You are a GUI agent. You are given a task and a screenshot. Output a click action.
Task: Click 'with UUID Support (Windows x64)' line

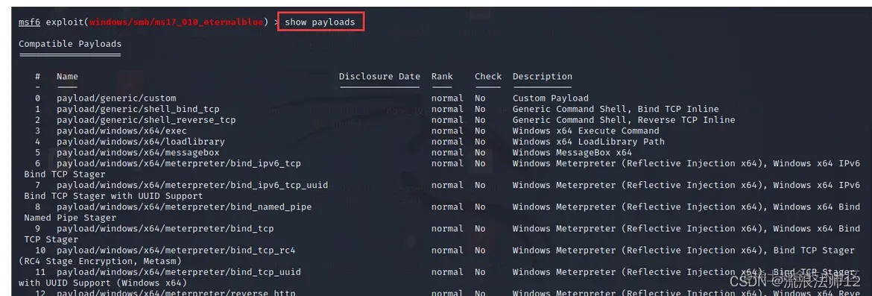(103, 283)
